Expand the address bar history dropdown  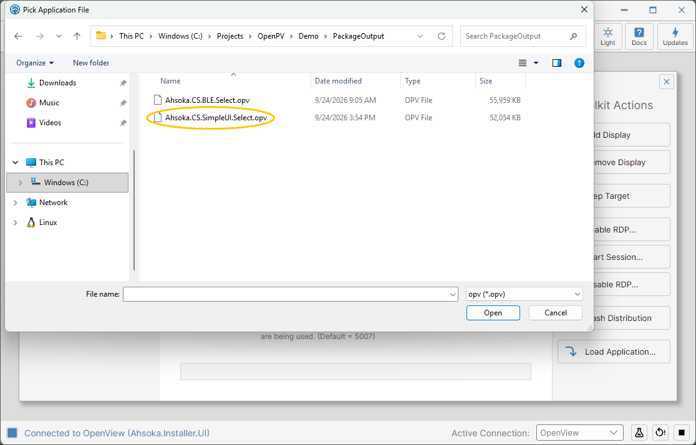420,36
